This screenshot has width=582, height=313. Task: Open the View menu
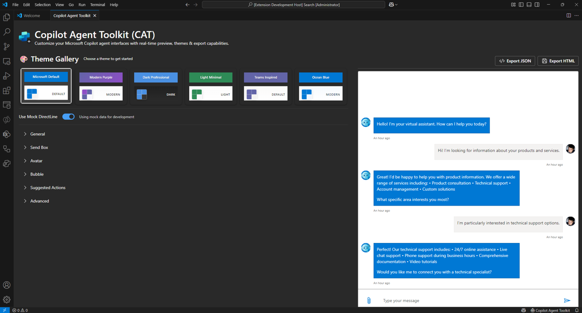[x=60, y=5]
